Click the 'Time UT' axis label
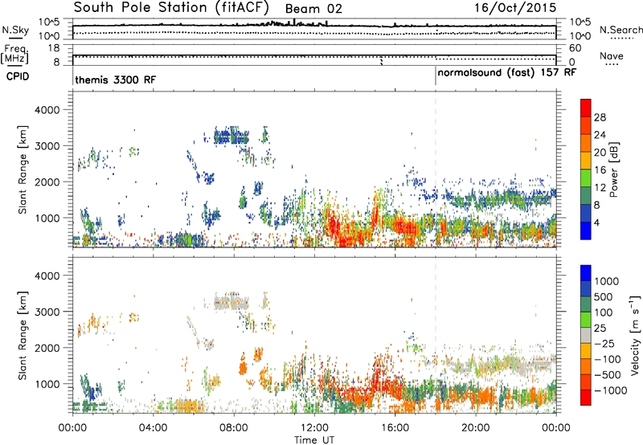The width and height of the screenshot is (643, 445). click(314, 440)
